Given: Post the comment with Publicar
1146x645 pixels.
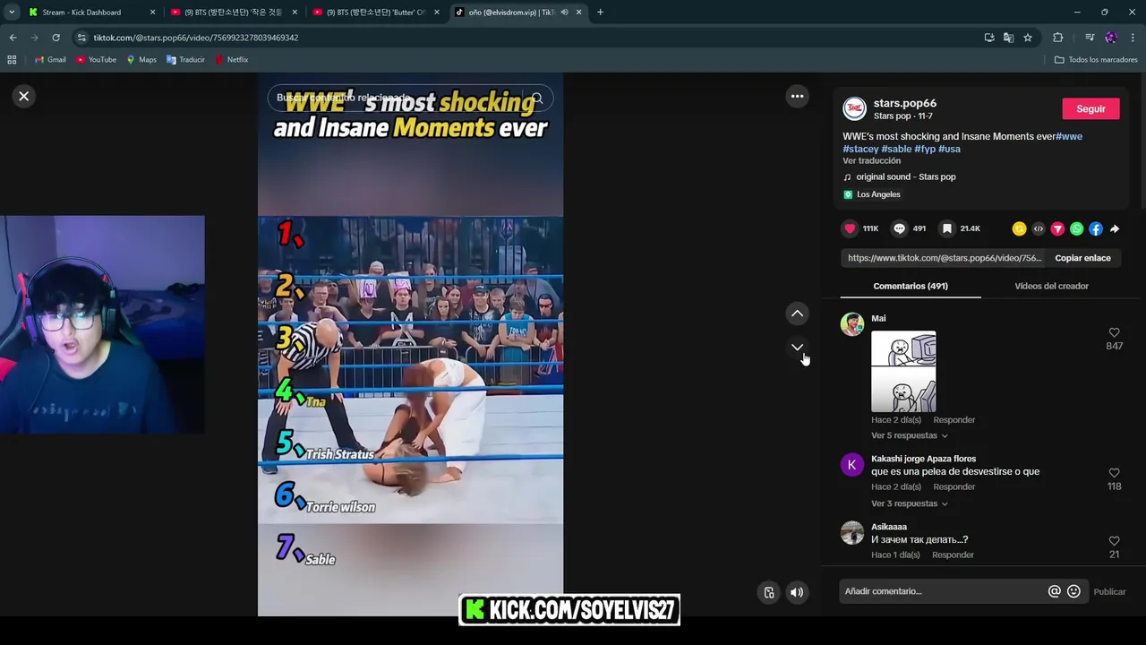Looking at the screenshot, I should pyautogui.click(x=1109, y=591).
